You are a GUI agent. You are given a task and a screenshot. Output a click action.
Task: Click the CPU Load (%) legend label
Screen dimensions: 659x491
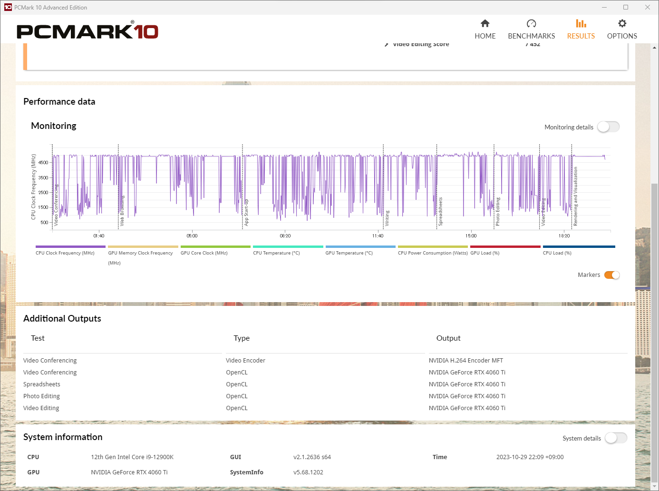pos(557,253)
